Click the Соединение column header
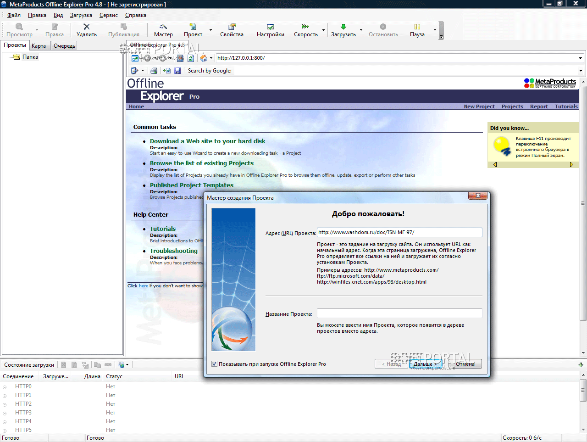The height and width of the screenshot is (442, 587). (x=18, y=376)
